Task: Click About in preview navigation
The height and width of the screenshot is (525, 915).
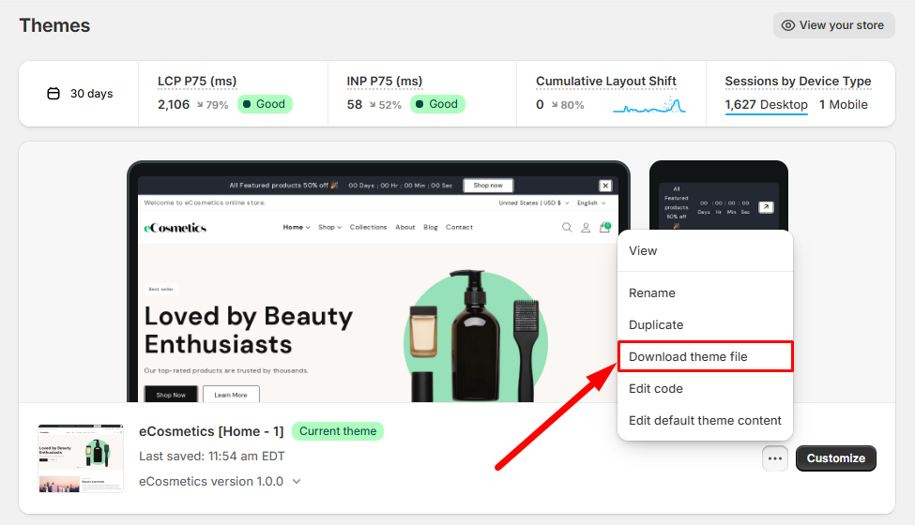Action: [405, 227]
